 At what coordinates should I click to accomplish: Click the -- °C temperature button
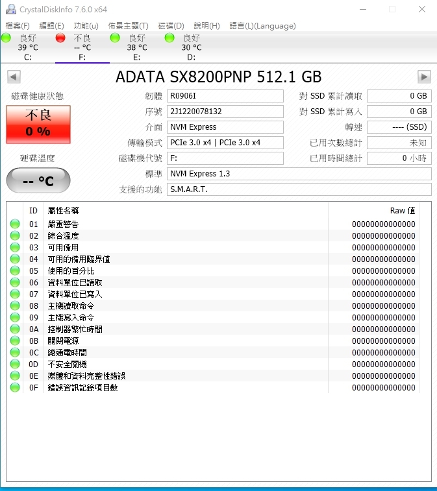coord(38,180)
